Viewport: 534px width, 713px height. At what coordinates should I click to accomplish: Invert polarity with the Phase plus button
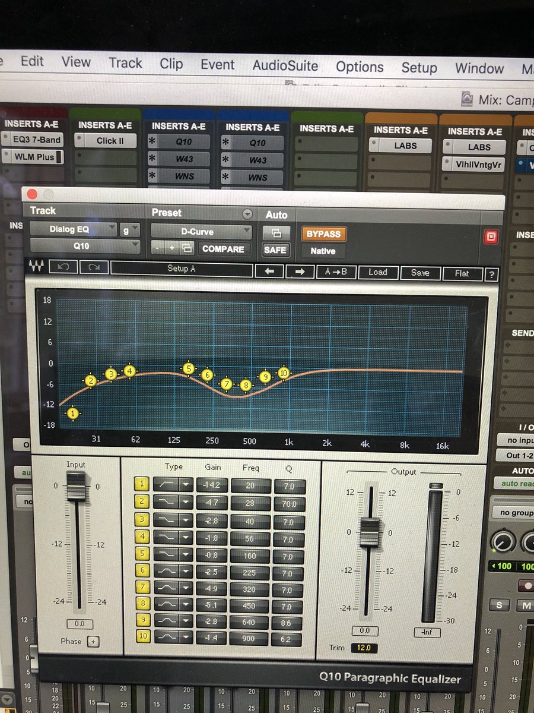click(93, 641)
